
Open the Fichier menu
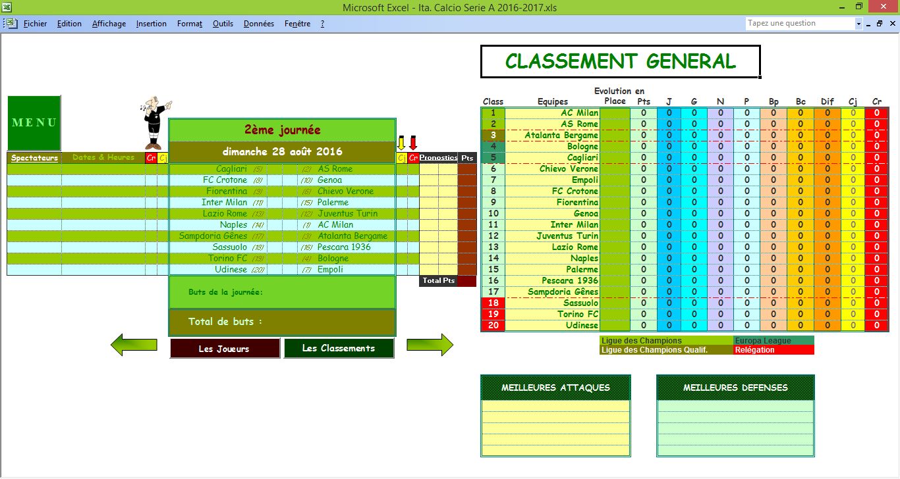point(35,24)
